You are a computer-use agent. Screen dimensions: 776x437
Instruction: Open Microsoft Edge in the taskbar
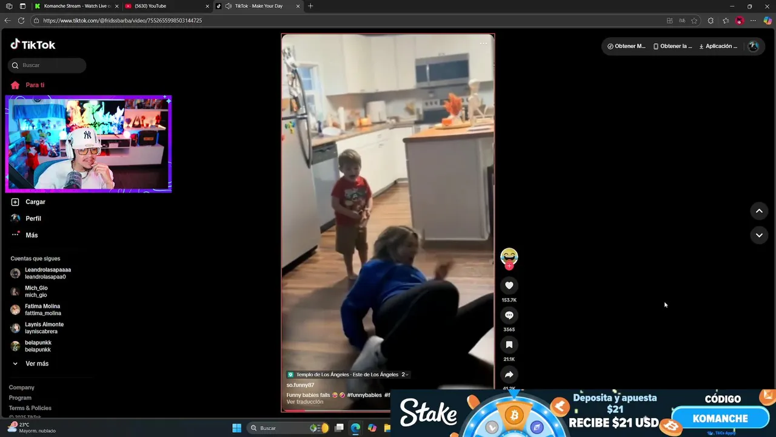355,428
